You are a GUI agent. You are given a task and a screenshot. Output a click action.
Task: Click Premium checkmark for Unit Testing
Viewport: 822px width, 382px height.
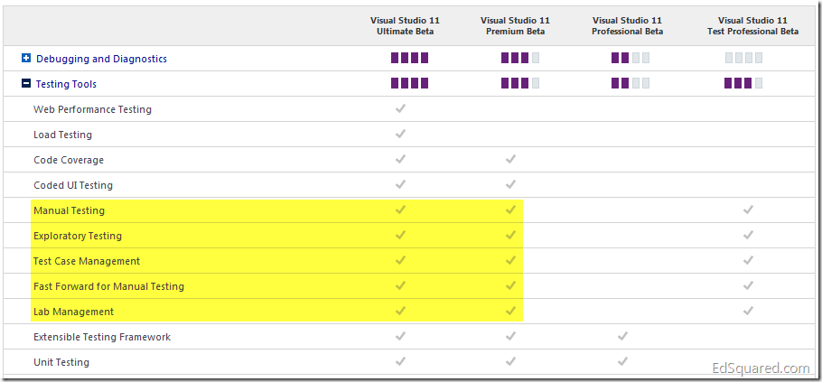[x=510, y=361]
